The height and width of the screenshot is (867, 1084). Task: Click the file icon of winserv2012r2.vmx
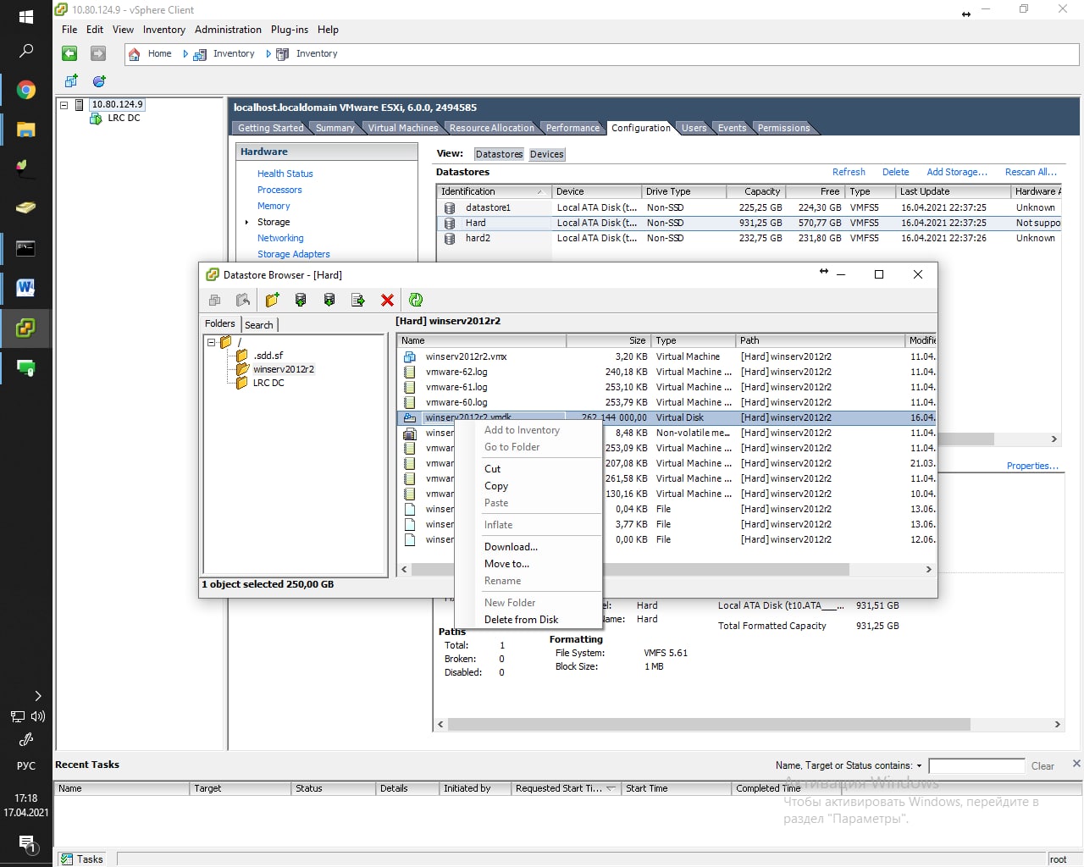(x=410, y=357)
